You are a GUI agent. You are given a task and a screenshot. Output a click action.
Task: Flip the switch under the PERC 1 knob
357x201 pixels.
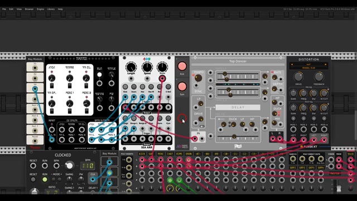click(69, 111)
